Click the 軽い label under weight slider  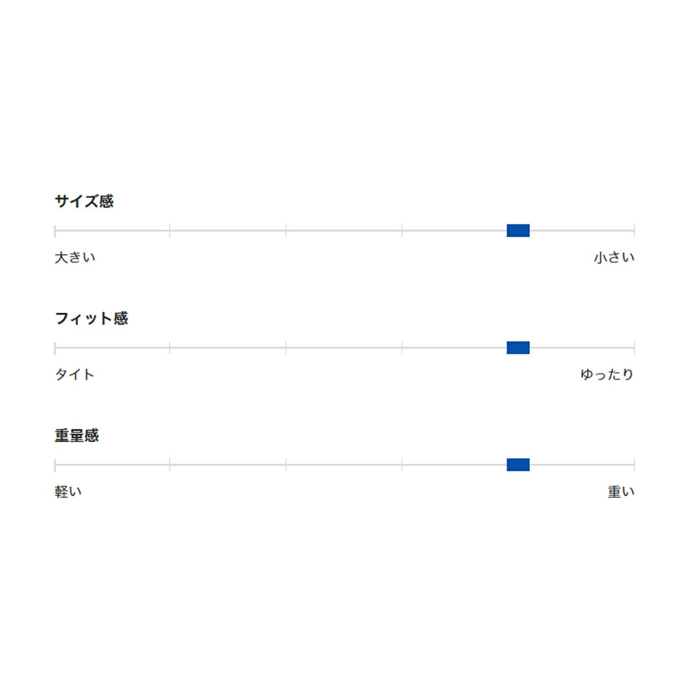68,491
